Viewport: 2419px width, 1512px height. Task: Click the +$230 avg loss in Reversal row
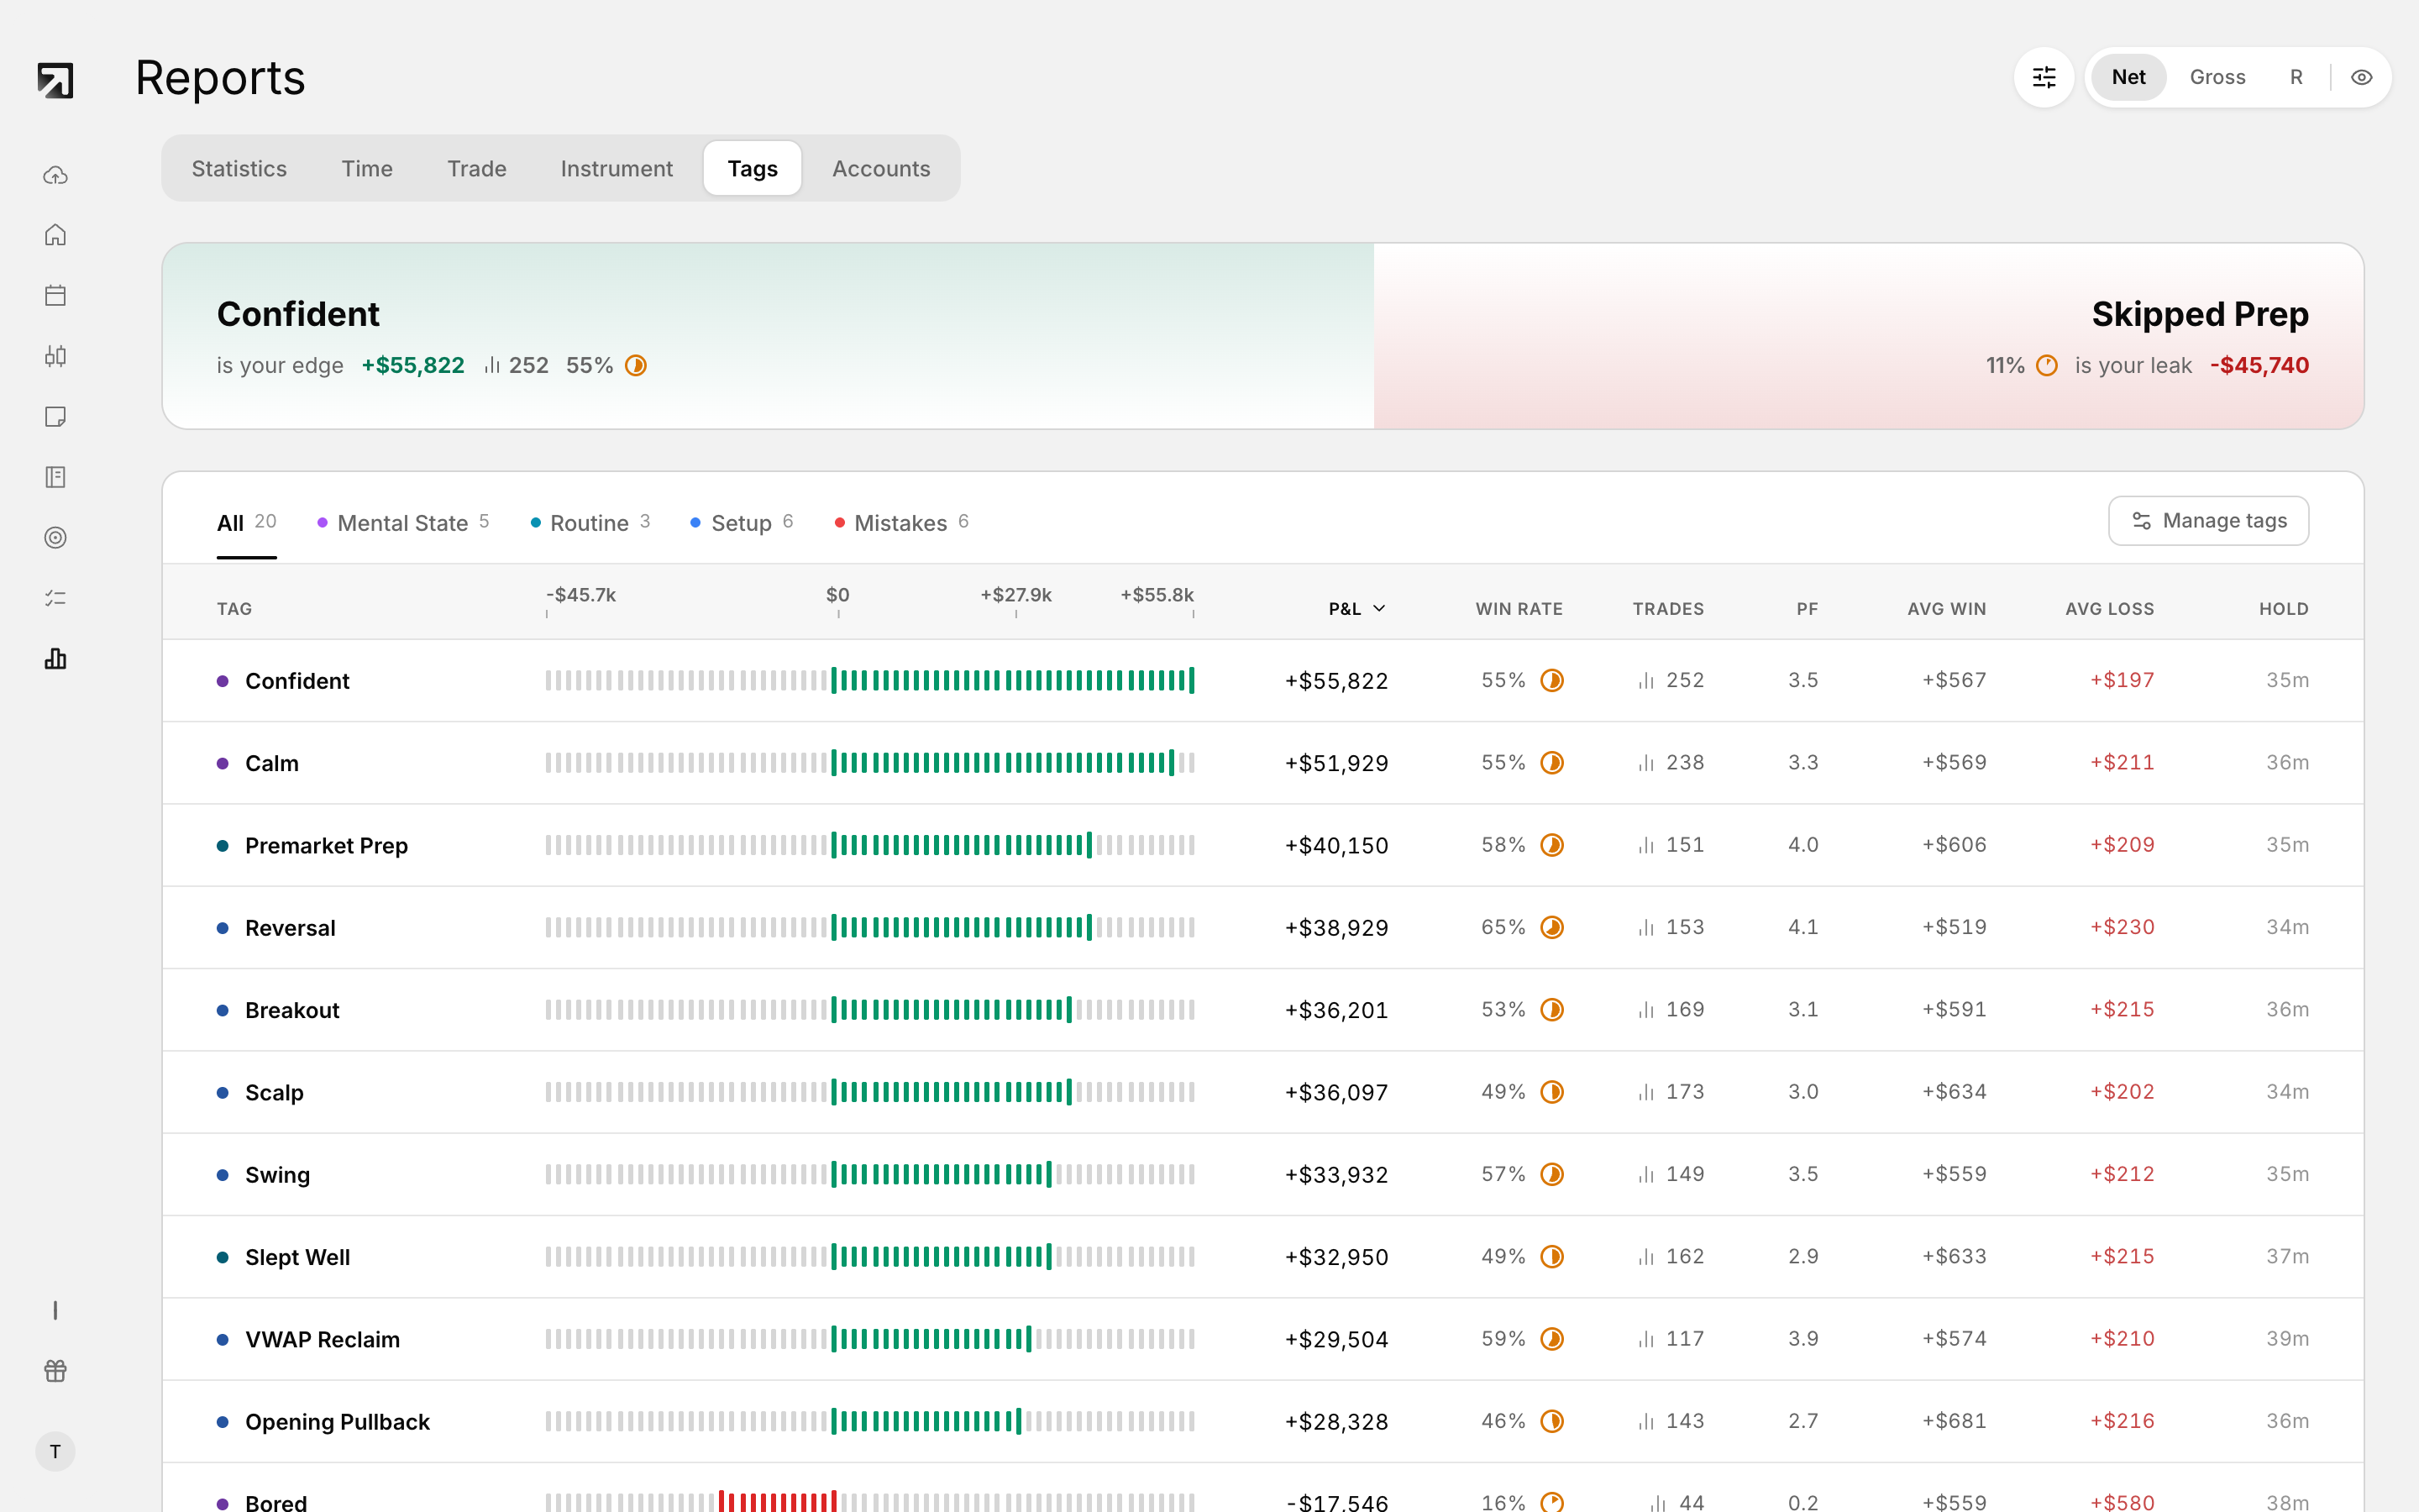point(2121,927)
